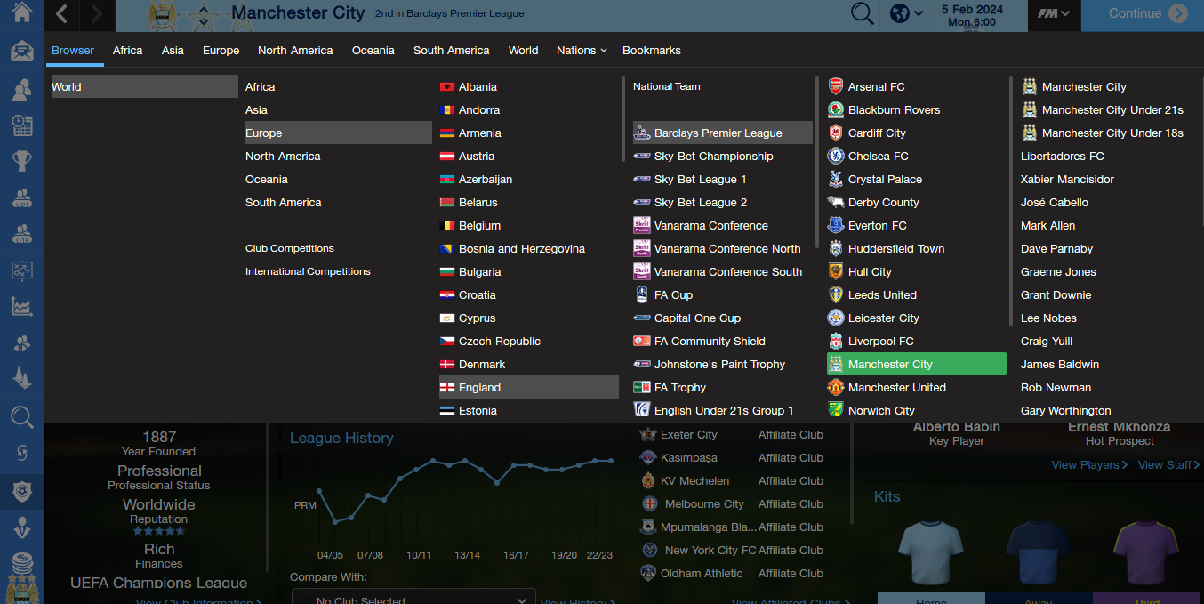Viewport: 1204px width, 604px height.
Task: Open the Training cones icon
Action: [22, 380]
